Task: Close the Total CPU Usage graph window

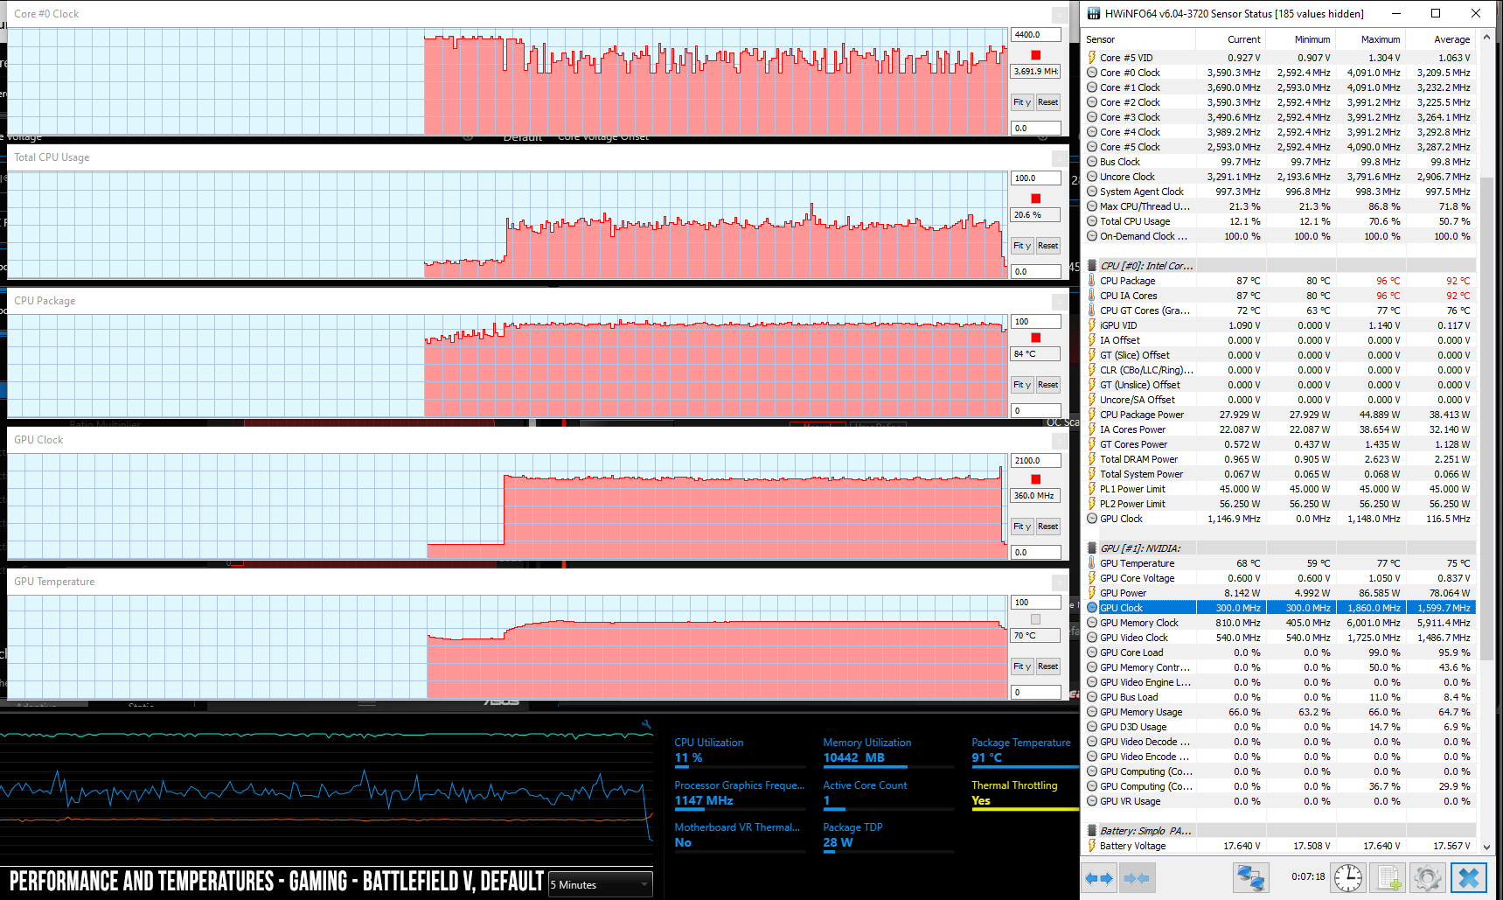Action: (1060, 157)
